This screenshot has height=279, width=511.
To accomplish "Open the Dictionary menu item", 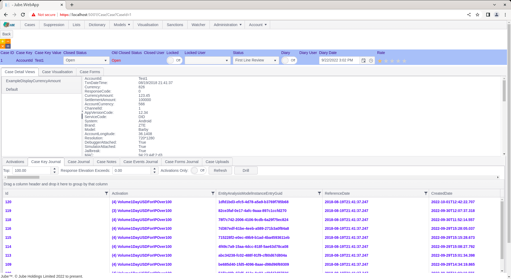I will click(97, 25).
